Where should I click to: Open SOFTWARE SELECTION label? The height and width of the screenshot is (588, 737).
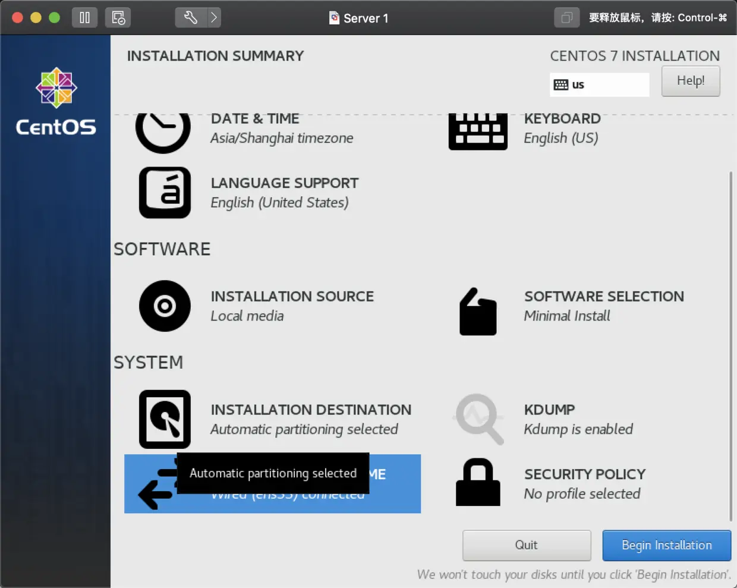pos(604,296)
